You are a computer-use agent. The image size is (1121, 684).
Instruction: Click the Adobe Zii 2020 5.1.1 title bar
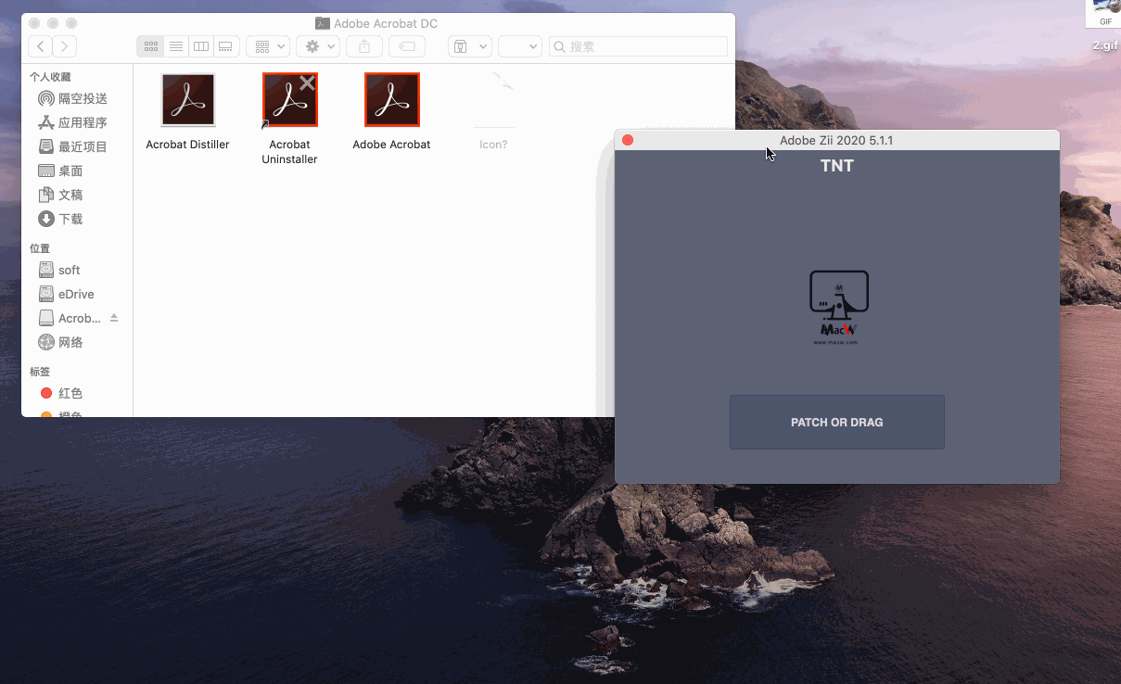coord(836,140)
